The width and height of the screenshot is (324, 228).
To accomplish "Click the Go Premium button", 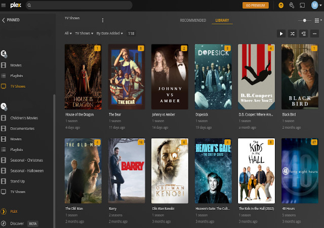I will [256, 5].
